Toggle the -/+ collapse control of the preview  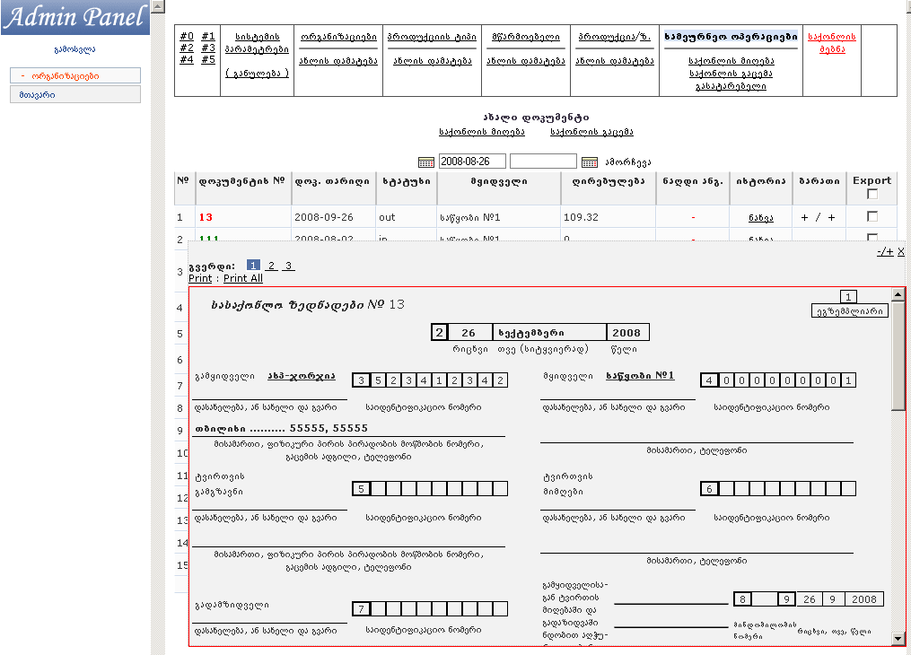[x=886, y=251]
